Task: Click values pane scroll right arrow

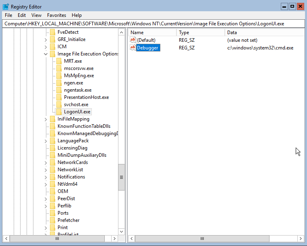Action: (x=301, y=239)
